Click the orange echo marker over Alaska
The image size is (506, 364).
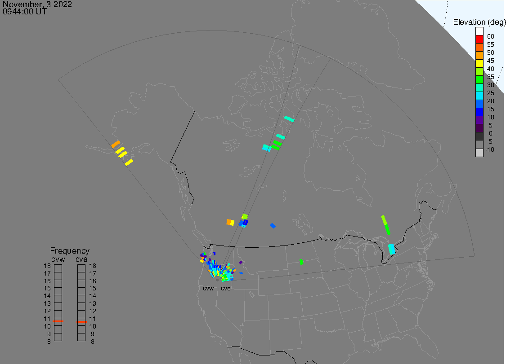(116, 144)
